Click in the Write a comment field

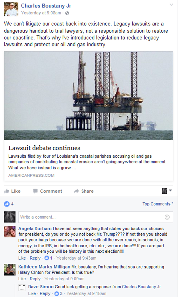tap(96, 217)
